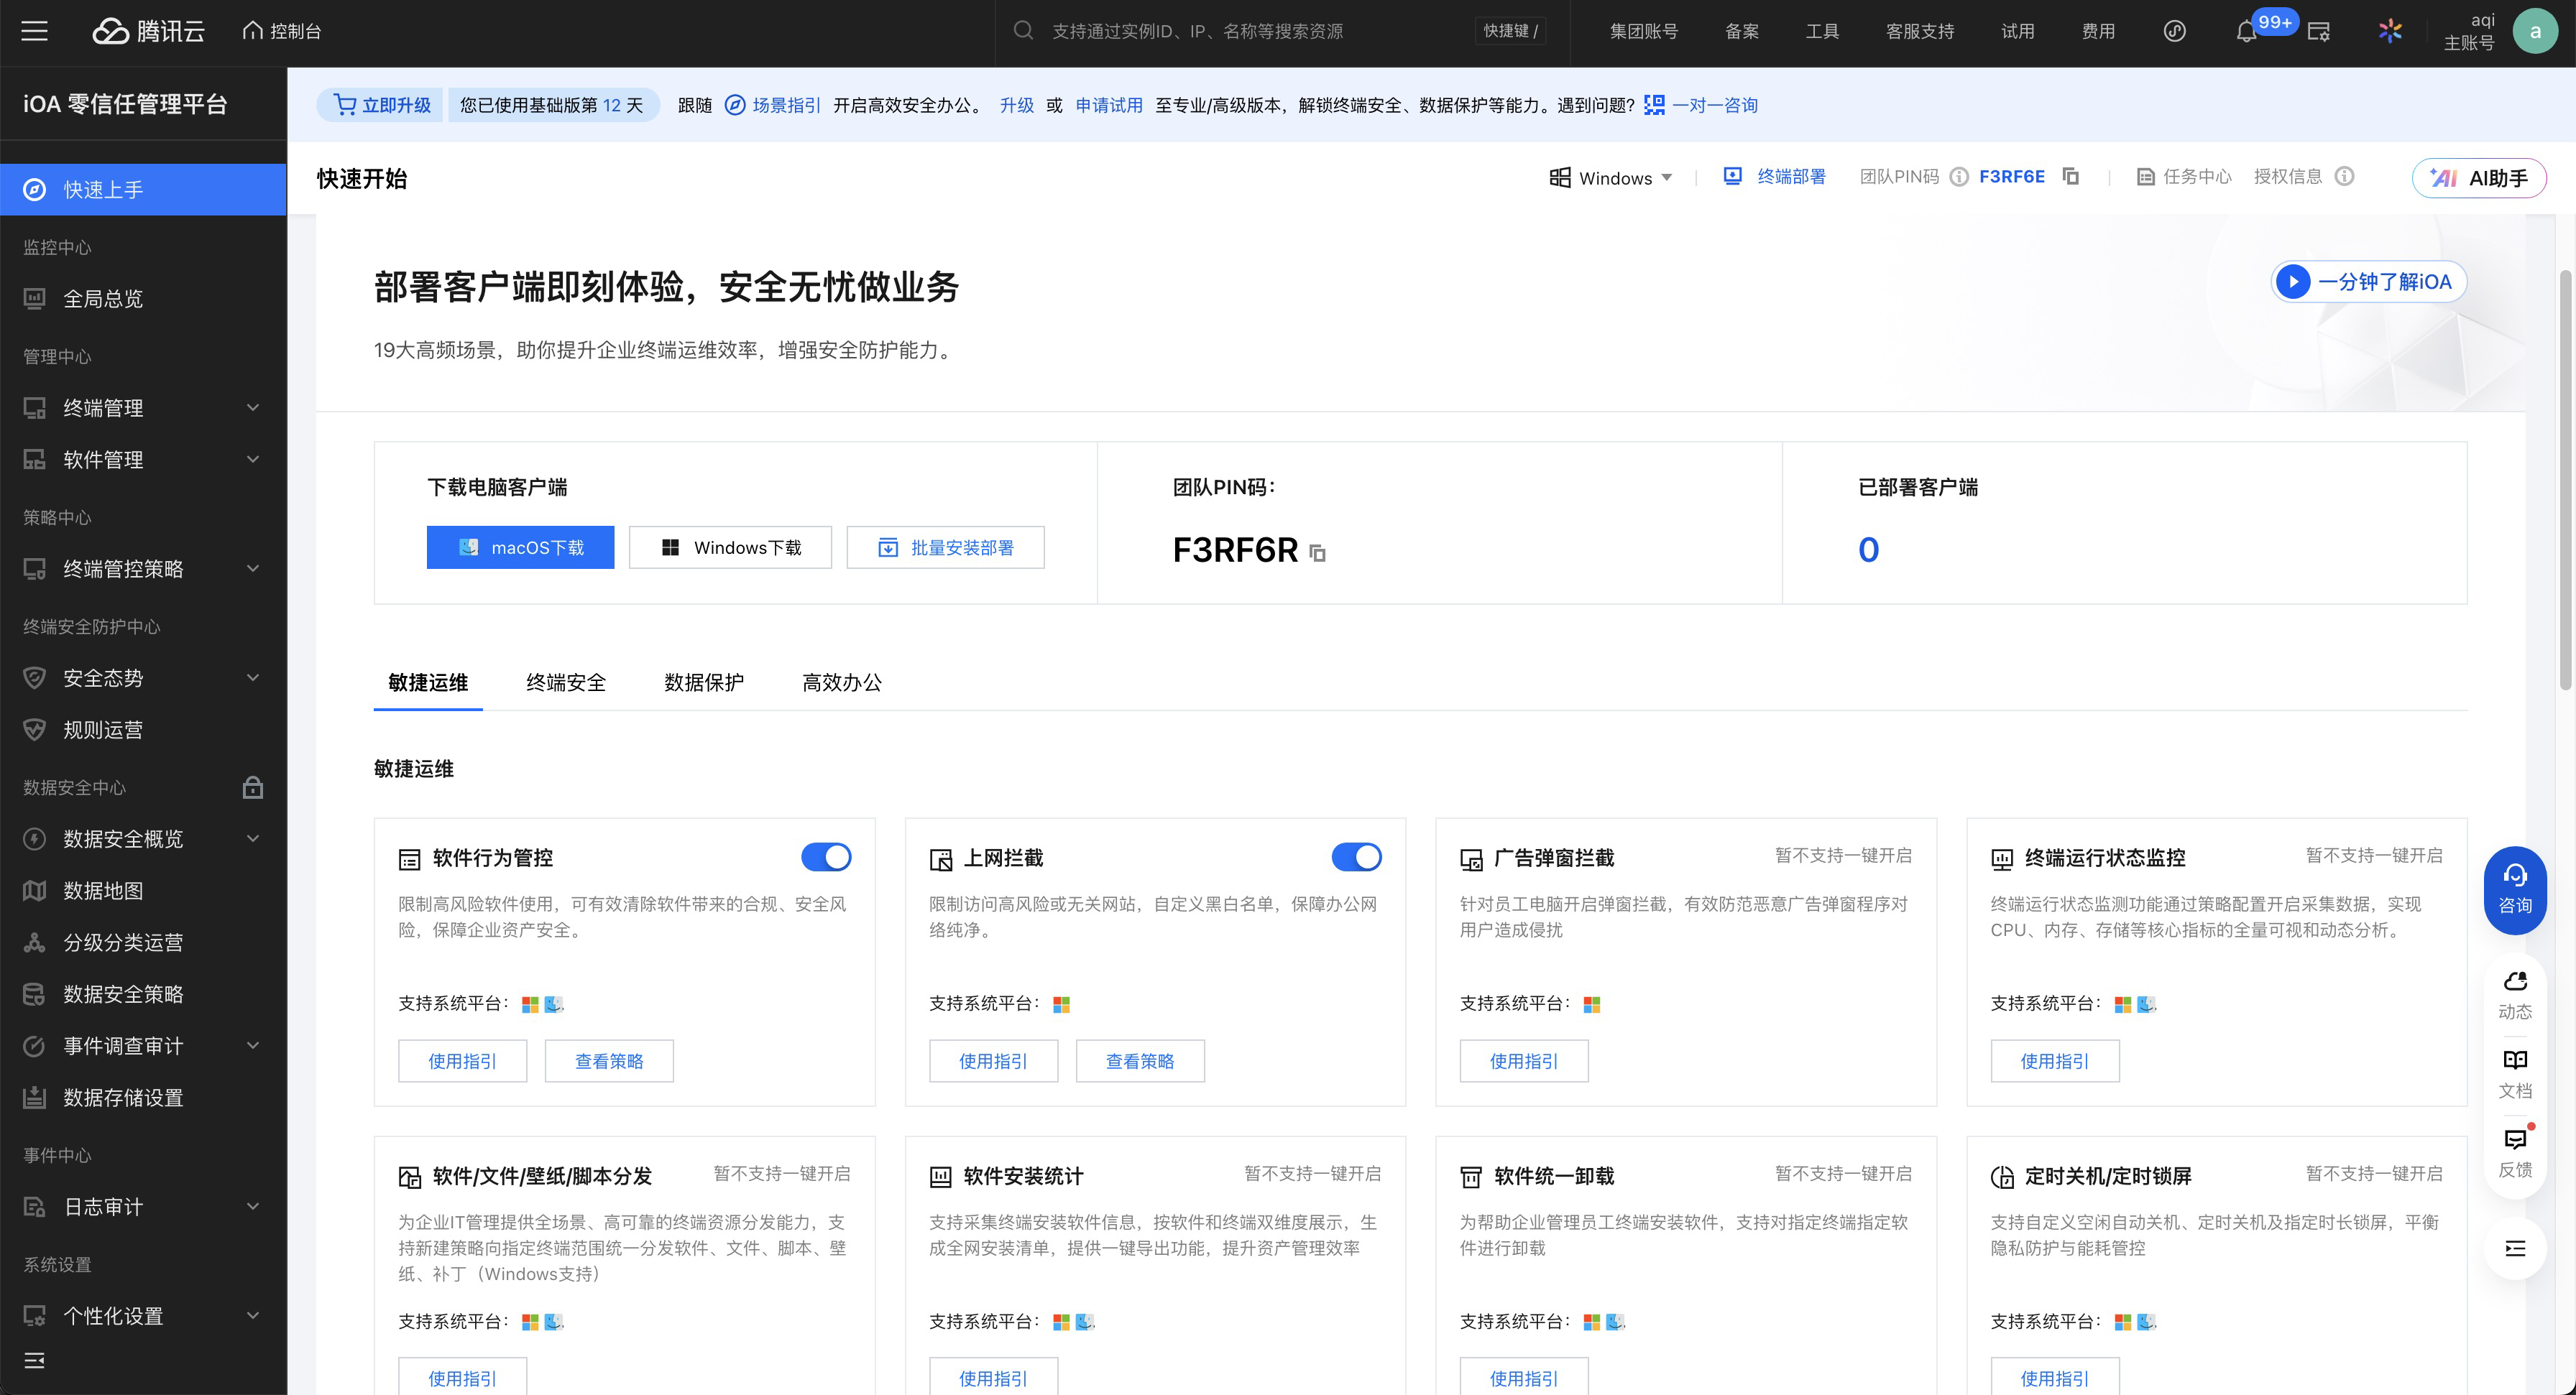Expand 日志审计 sidebar menu

(x=143, y=1206)
